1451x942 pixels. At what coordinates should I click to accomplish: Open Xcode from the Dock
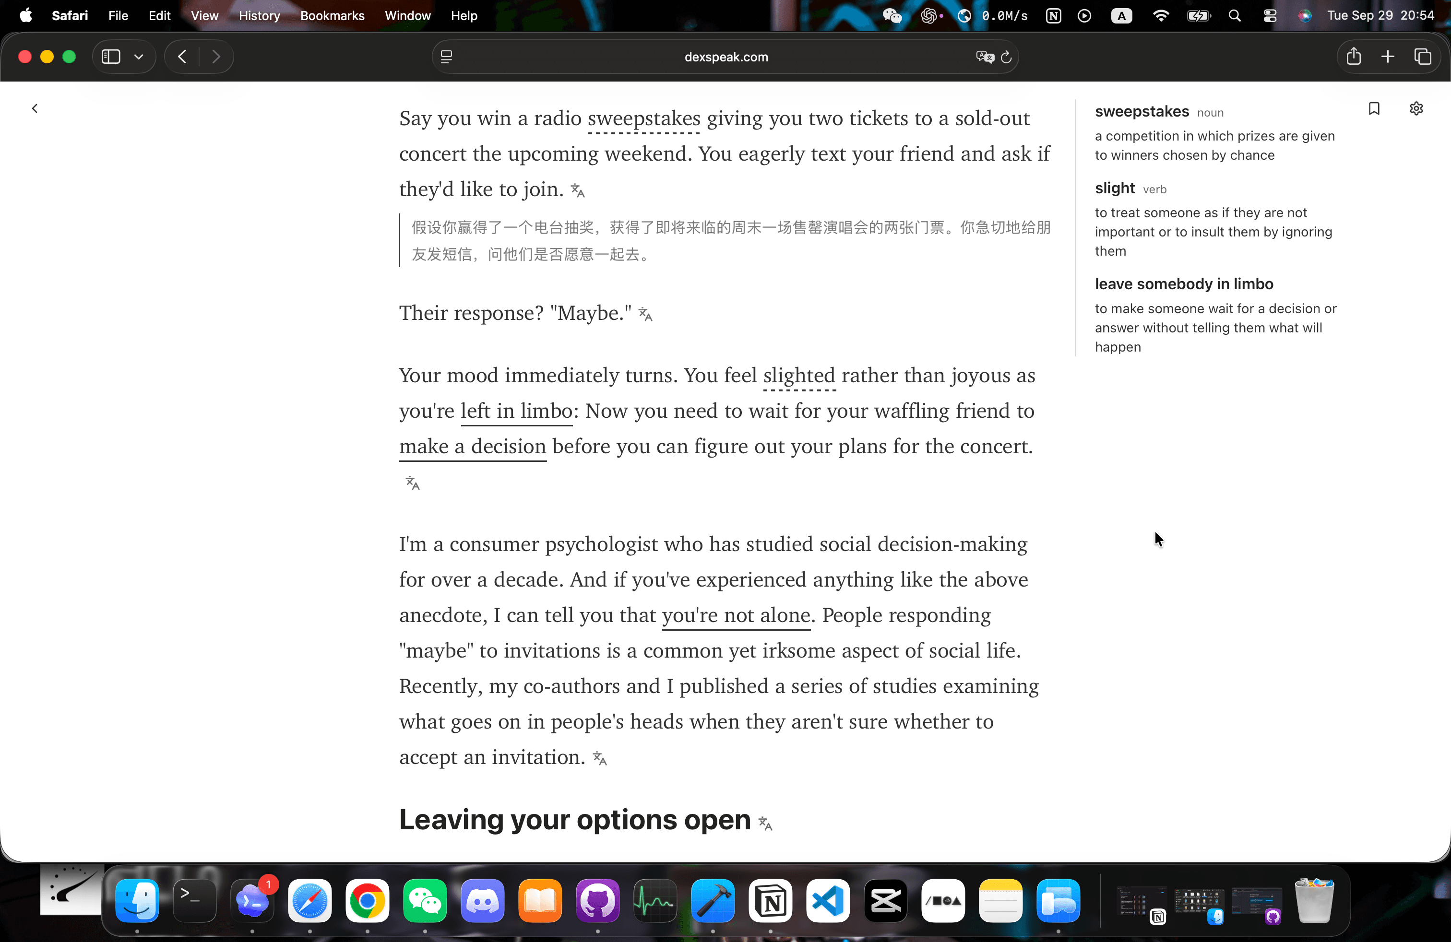coord(713,901)
